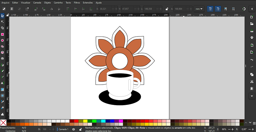Open the Caminho menu
This screenshot has height=132, width=256.
point(58,2)
